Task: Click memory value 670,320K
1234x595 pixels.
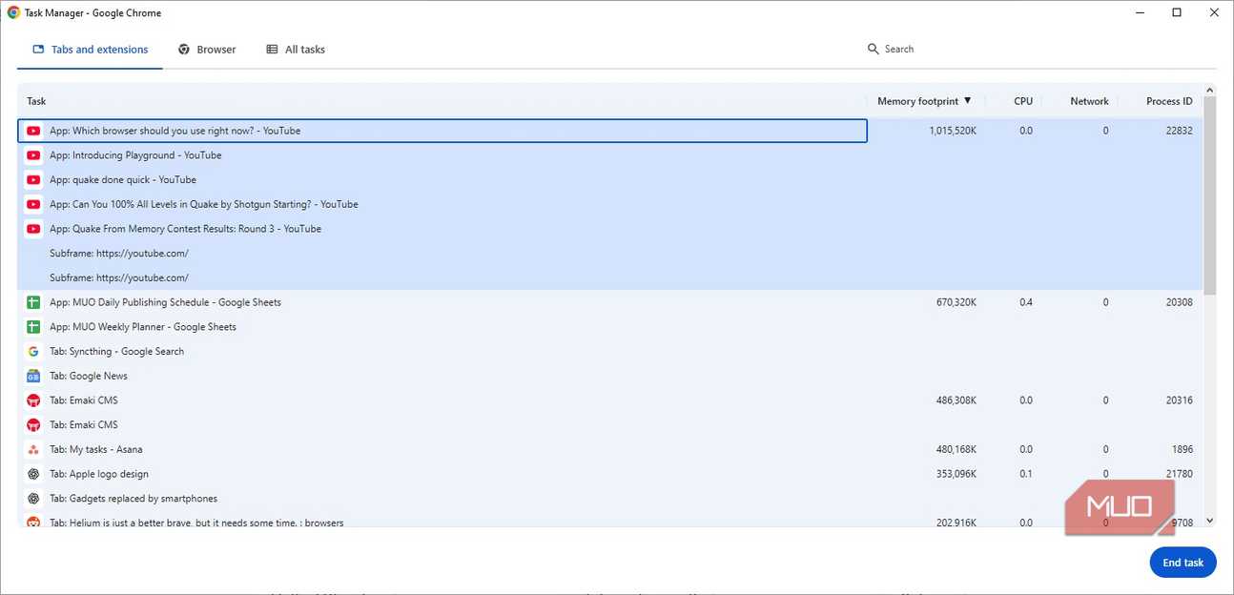Action: [x=956, y=302]
